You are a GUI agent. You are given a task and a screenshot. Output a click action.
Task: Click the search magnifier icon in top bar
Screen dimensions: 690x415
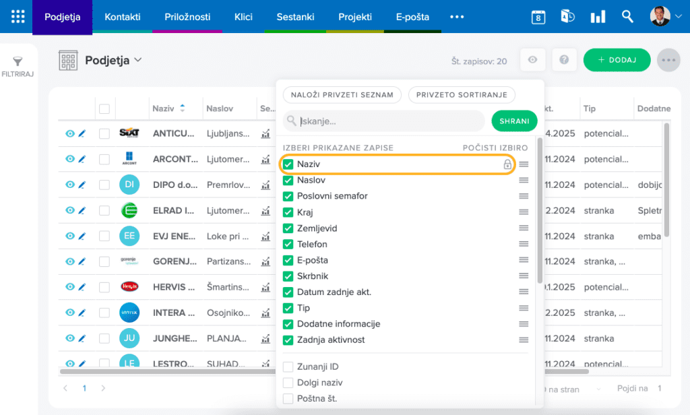(627, 17)
